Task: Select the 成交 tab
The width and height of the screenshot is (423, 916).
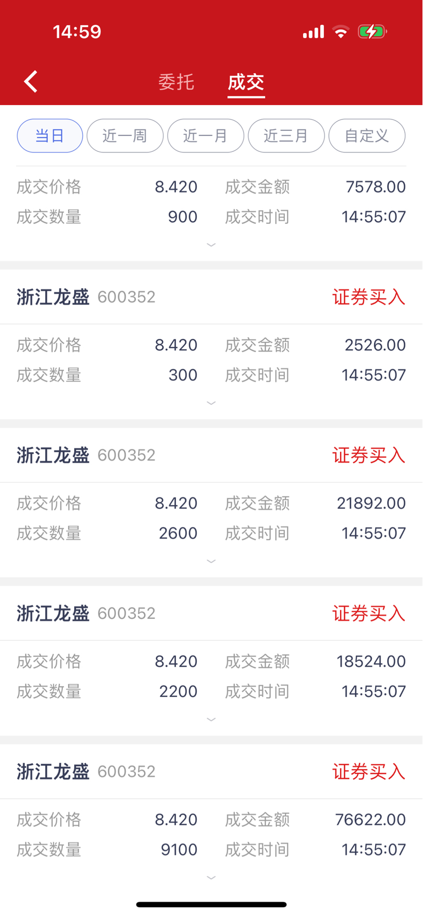Action: [246, 82]
